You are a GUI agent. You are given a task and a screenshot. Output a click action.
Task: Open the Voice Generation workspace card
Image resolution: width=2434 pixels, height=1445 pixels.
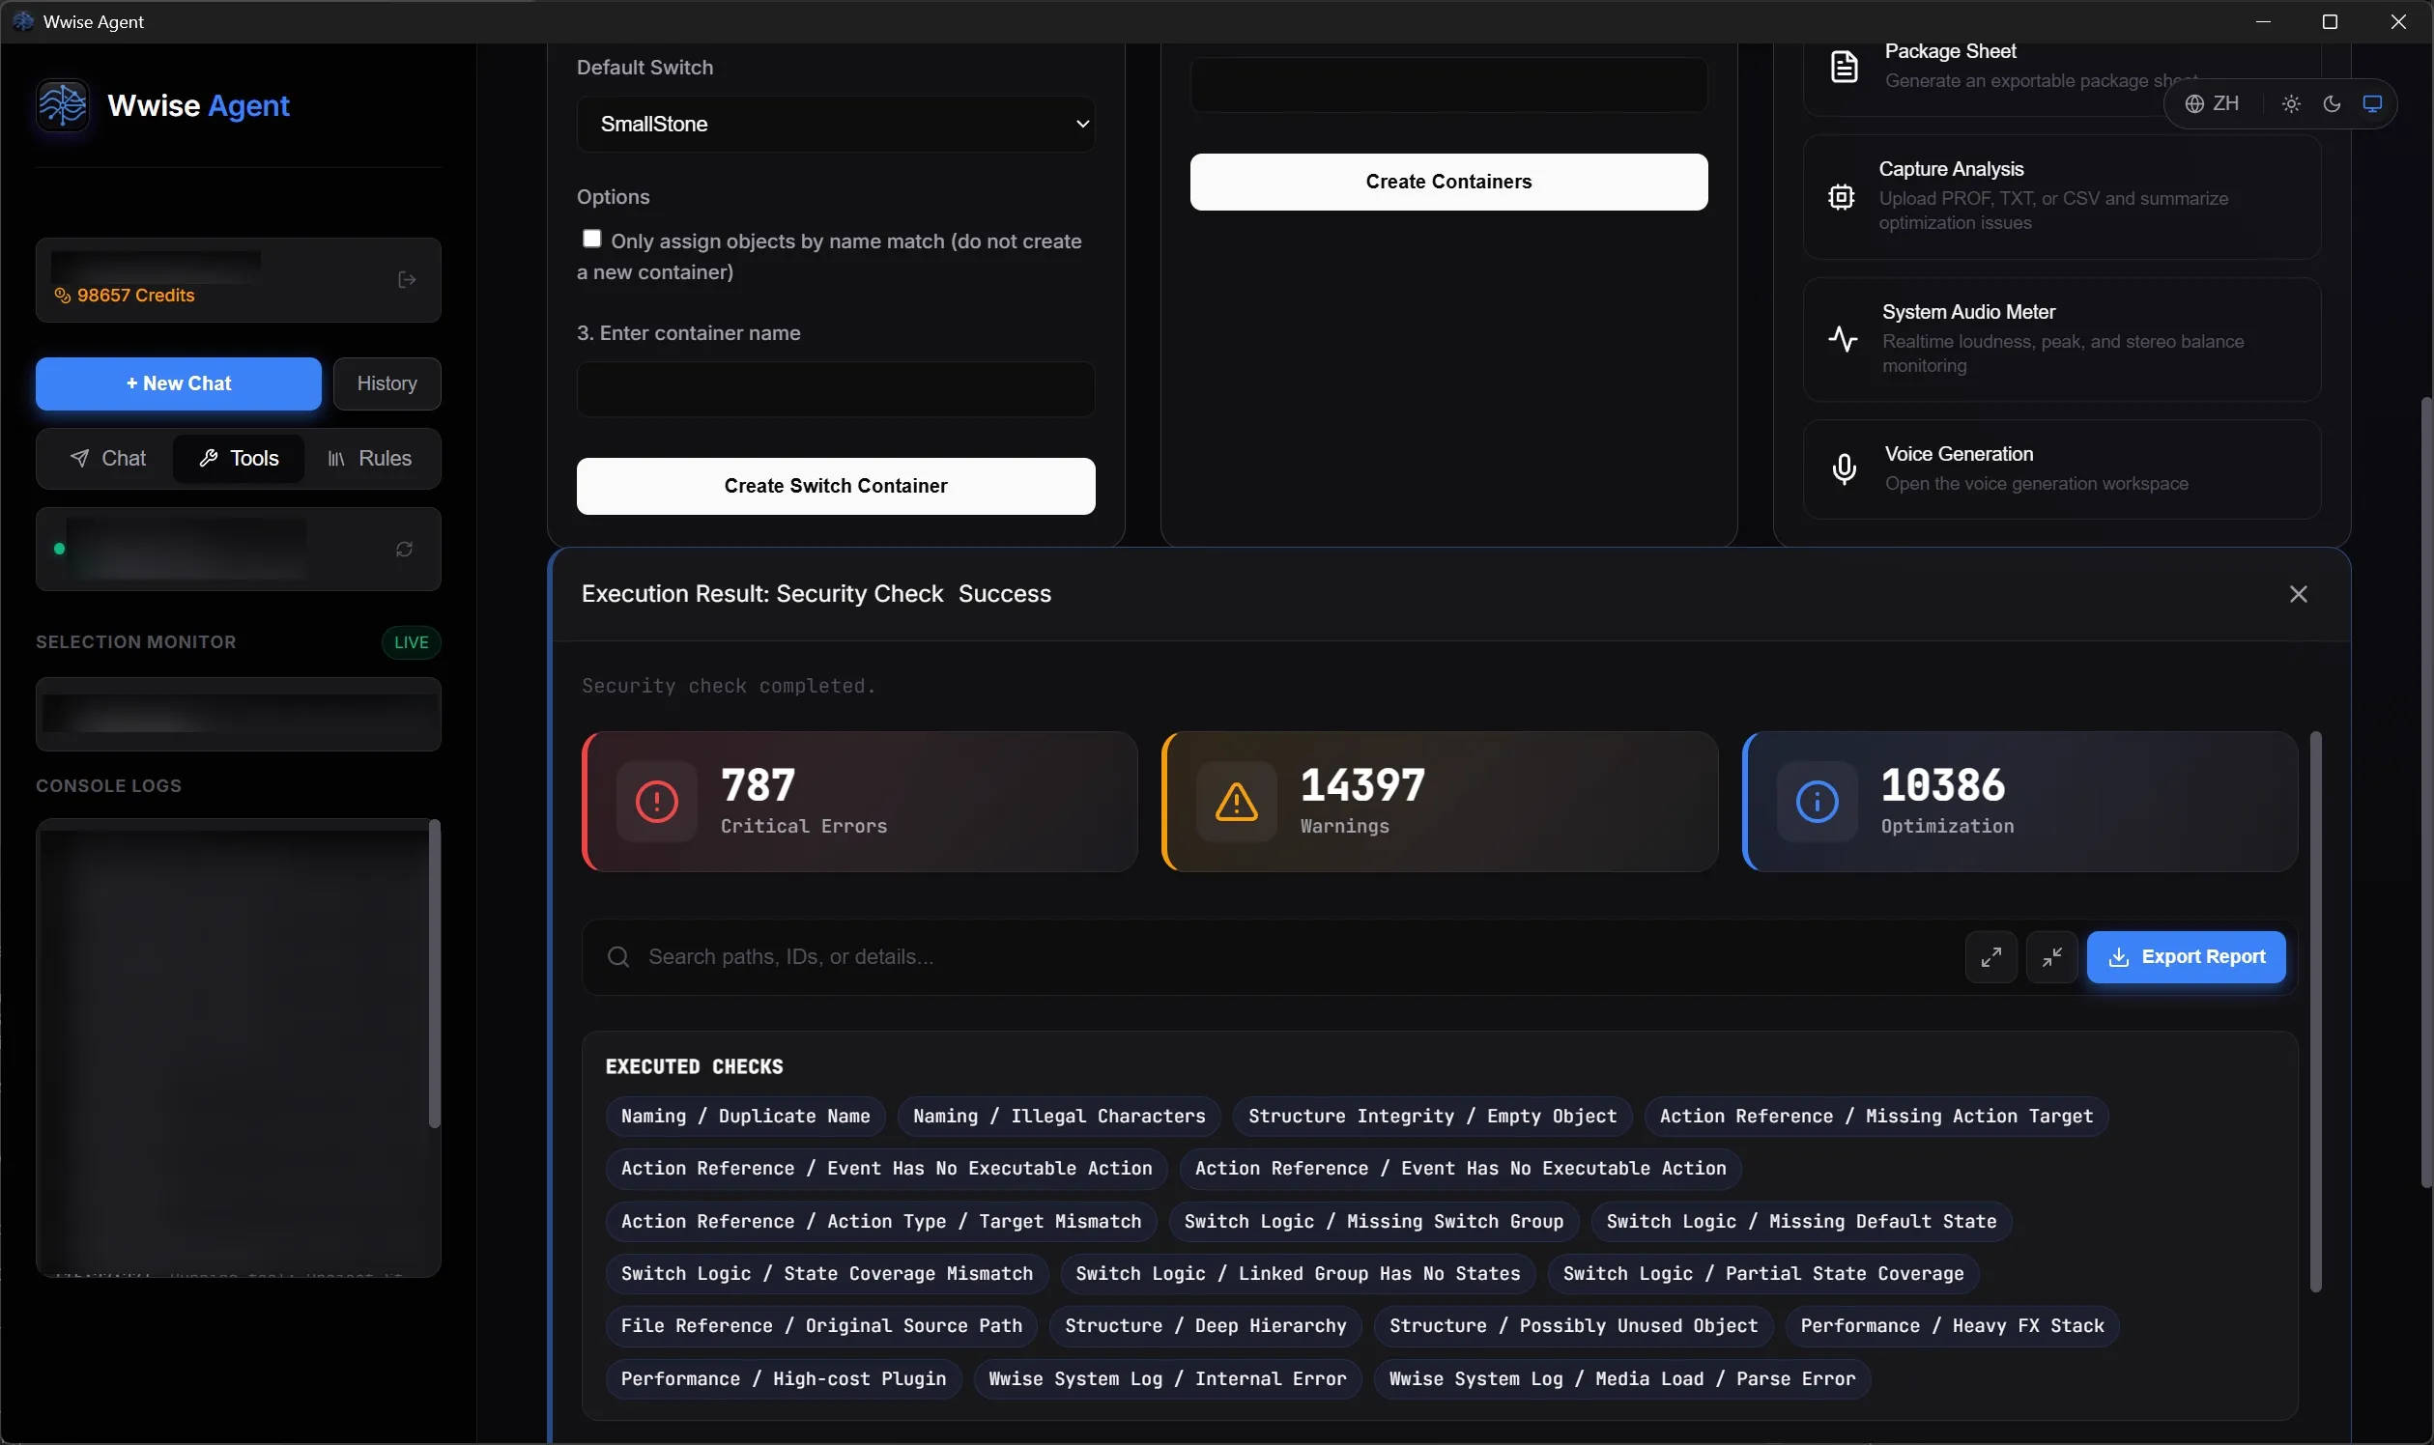pos(2061,469)
